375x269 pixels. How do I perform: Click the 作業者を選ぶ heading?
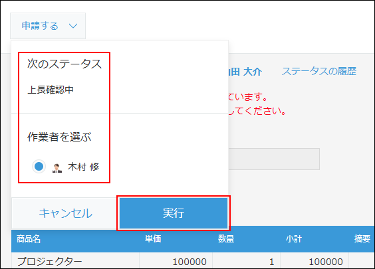59,137
